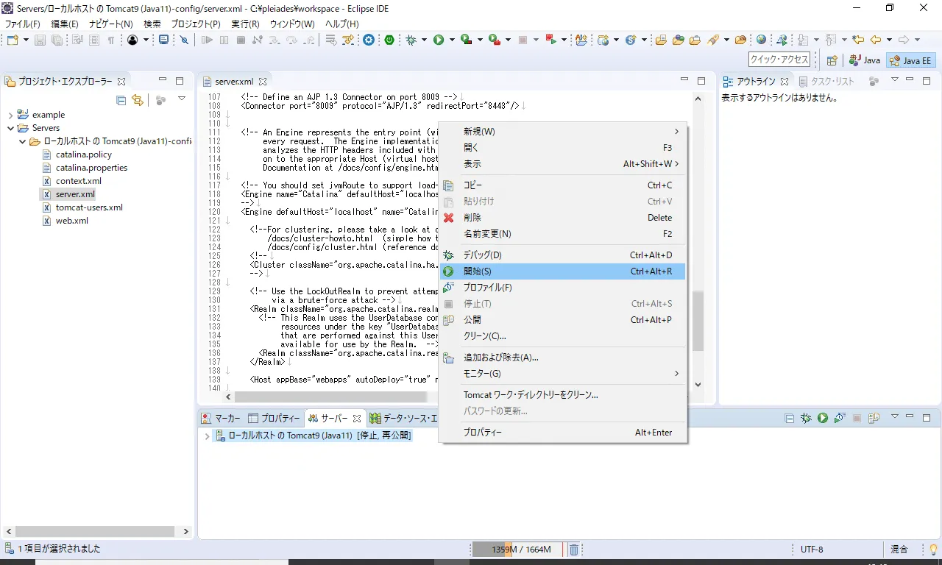Switch to the マーカー tab

pyautogui.click(x=221, y=419)
